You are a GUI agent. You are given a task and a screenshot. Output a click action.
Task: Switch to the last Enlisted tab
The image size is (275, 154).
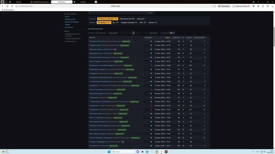(x=83, y=2)
